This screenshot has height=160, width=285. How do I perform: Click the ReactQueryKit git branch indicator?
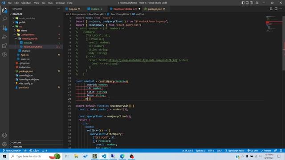click(12, 151)
